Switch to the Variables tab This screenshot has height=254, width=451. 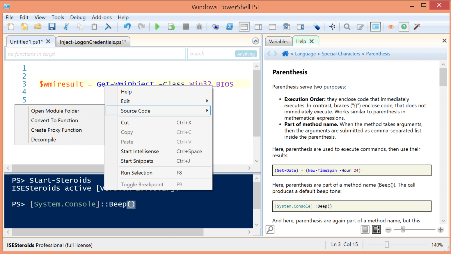pyautogui.click(x=278, y=41)
